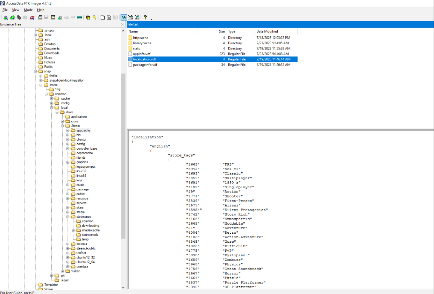Click Add to Custom Content Image icon

[60, 17]
